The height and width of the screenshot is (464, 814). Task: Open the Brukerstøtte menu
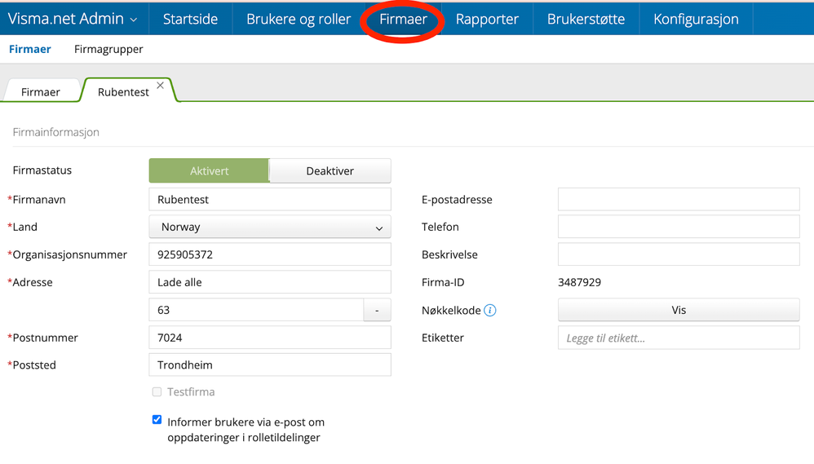(586, 20)
